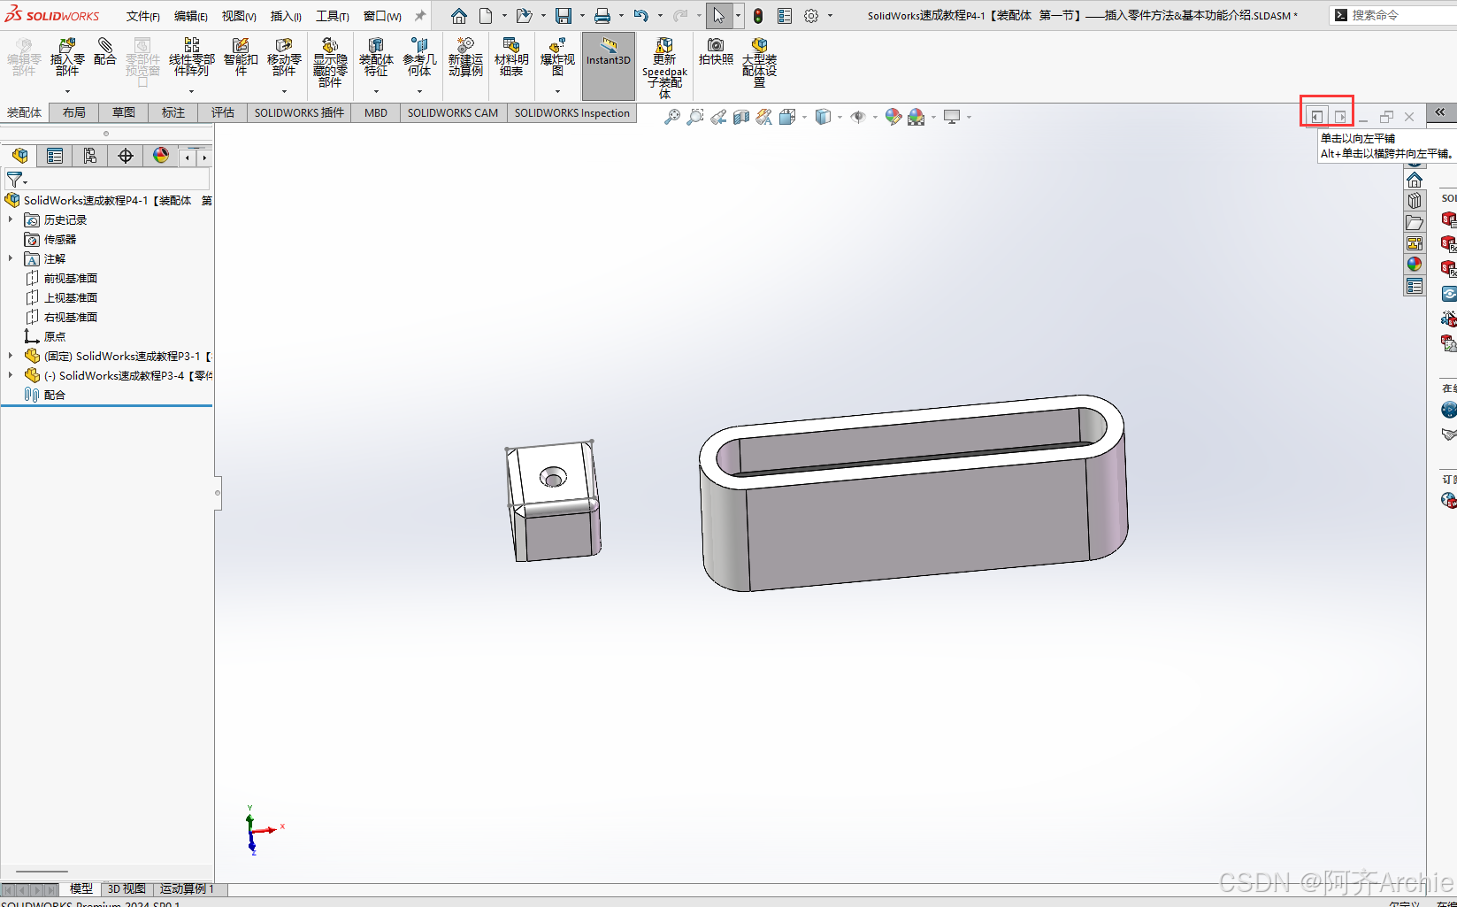Open Design Library icon in task pane

click(x=1415, y=201)
